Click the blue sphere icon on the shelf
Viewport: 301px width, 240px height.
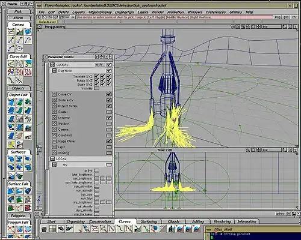coord(154,229)
